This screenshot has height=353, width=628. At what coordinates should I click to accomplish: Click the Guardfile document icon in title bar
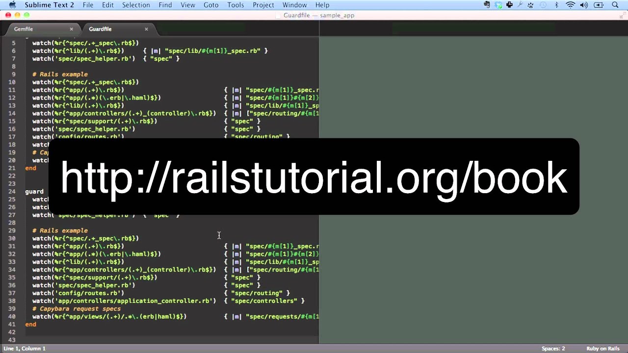279,15
